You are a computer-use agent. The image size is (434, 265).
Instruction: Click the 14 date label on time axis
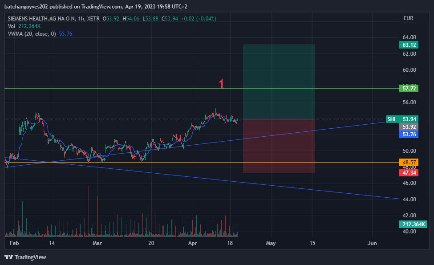click(52, 243)
